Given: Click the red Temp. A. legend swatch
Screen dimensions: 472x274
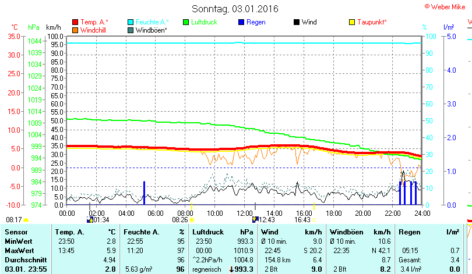Looking at the screenshot, I should tap(75, 22).
